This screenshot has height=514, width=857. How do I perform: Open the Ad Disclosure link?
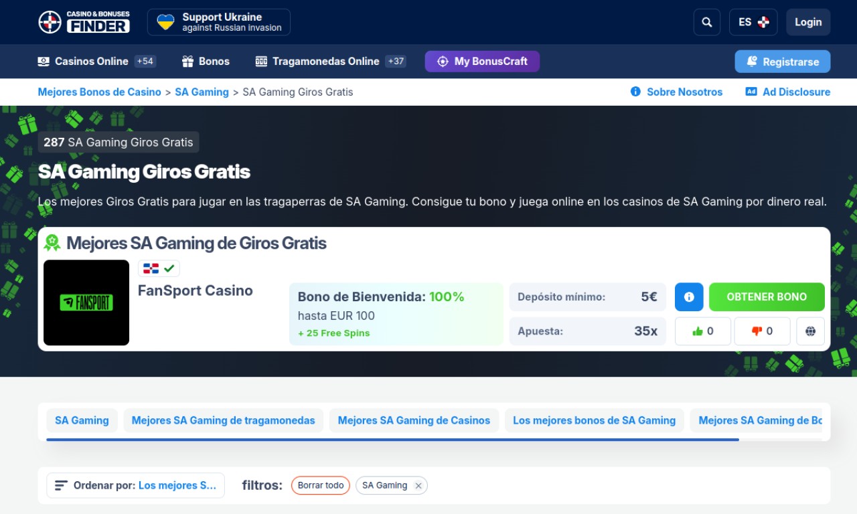click(788, 92)
